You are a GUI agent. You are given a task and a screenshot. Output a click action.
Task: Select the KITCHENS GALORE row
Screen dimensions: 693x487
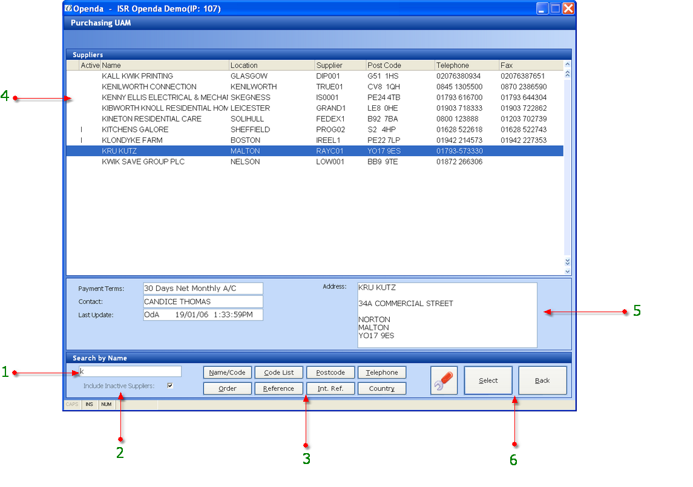(x=315, y=129)
